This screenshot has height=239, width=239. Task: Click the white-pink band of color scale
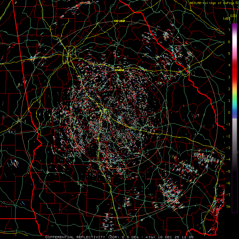coord(234,43)
